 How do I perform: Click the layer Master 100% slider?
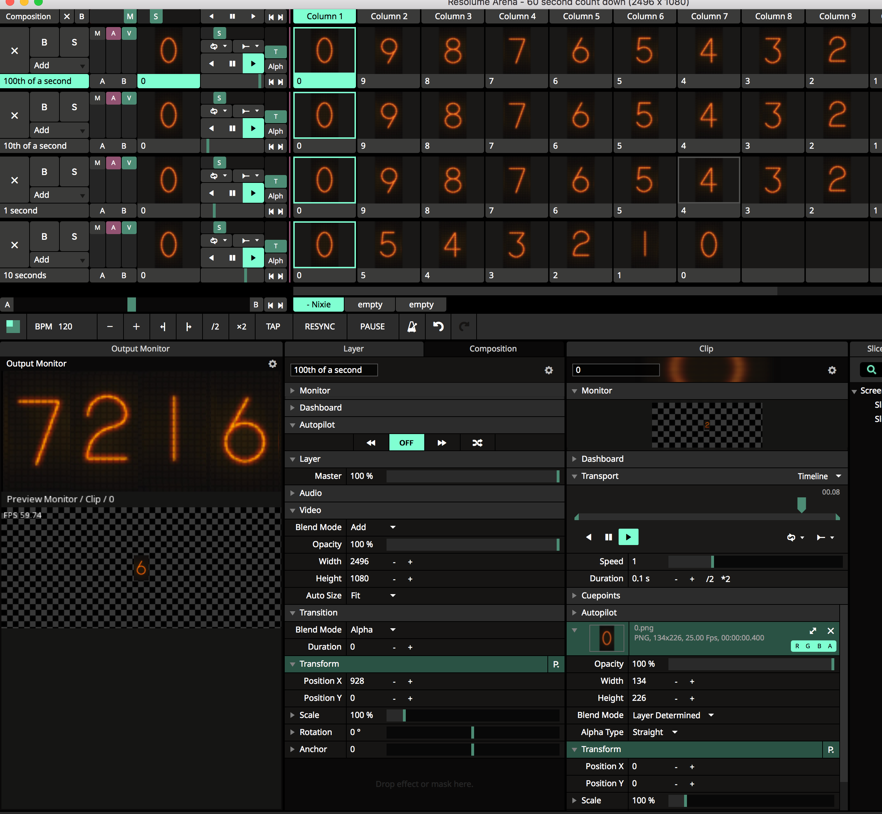click(472, 476)
